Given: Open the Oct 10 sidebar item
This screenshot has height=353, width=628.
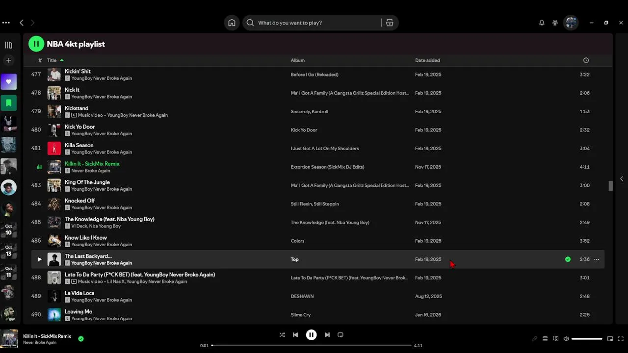Looking at the screenshot, I should 8,229.
